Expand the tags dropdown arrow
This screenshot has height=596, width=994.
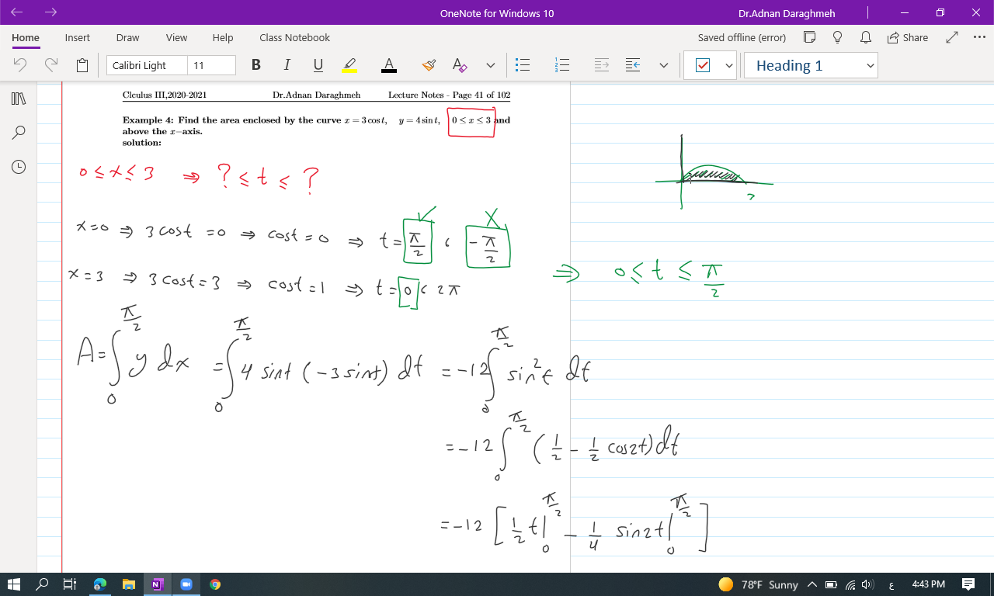(x=729, y=65)
